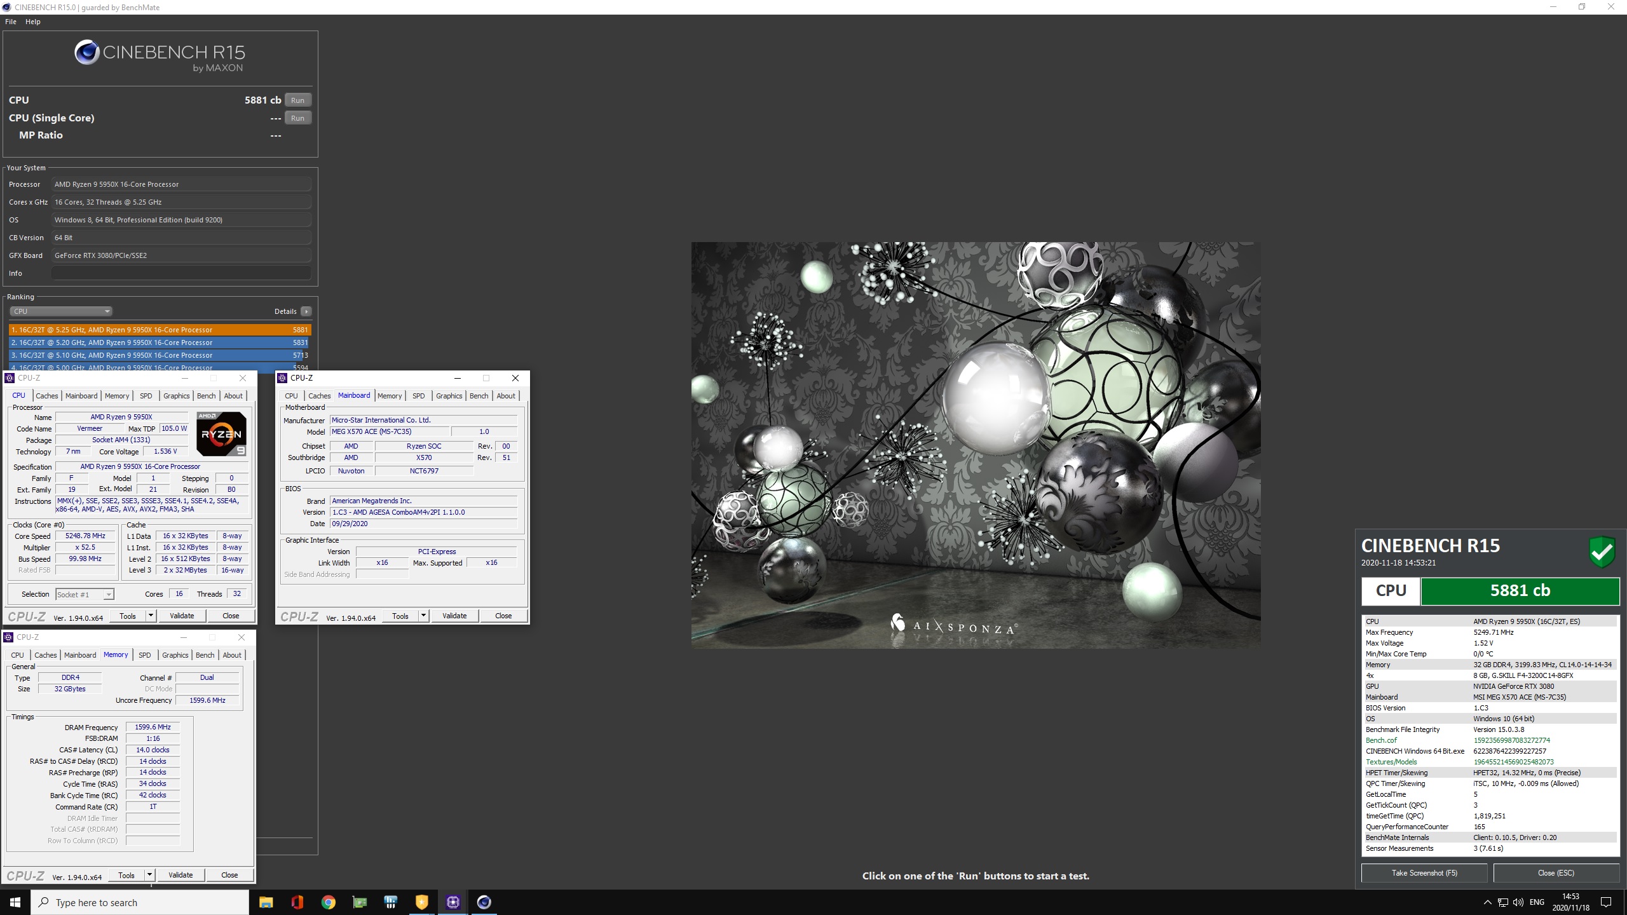Image resolution: width=1627 pixels, height=915 pixels.
Task: Open the Socket #1 selection dropdown
Action: (84, 595)
